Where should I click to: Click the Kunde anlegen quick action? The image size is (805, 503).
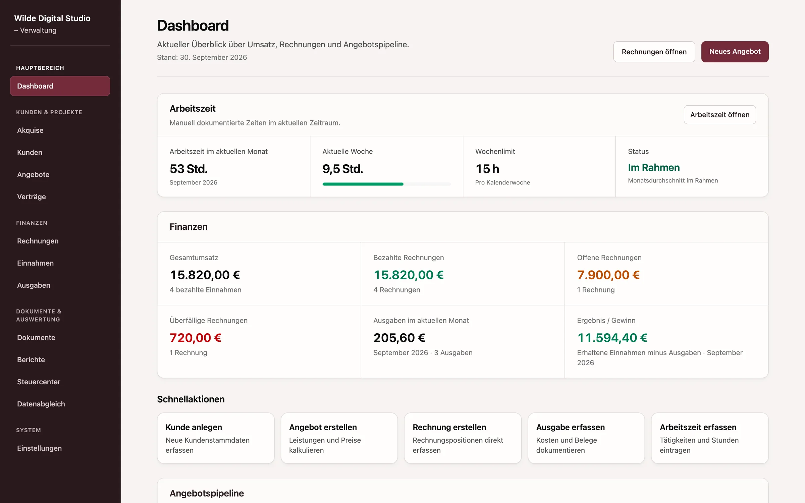tap(216, 438)
